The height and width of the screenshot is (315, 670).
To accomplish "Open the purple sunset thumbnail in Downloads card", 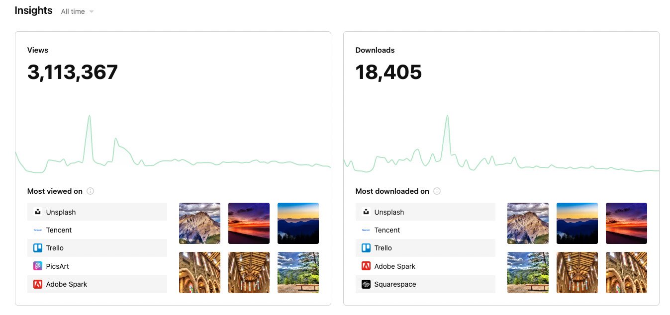I will [x=626, y=223].
